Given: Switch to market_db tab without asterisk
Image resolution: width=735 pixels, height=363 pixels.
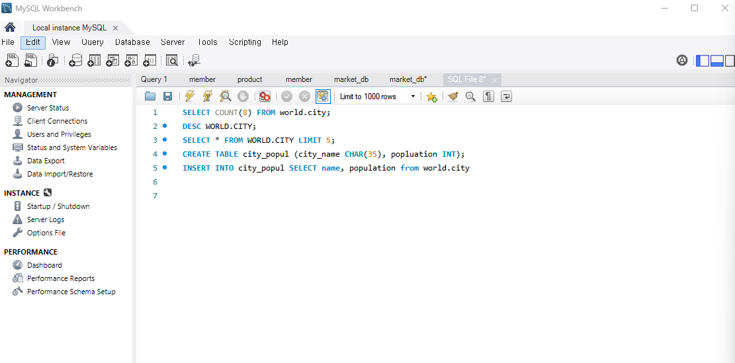Looking at the screenshot, I should pos(351,79).
